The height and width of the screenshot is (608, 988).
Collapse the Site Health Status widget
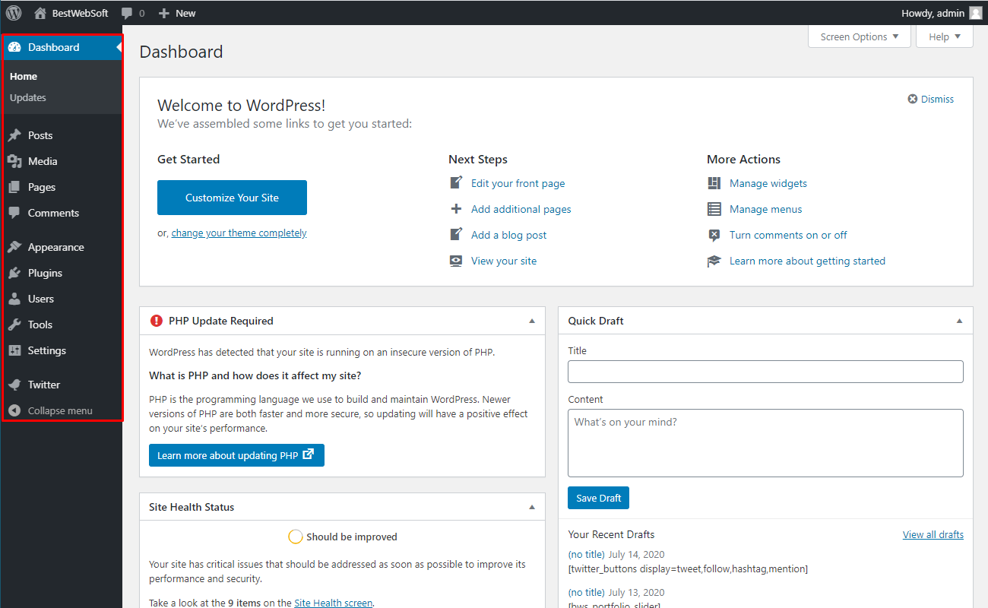532,507
